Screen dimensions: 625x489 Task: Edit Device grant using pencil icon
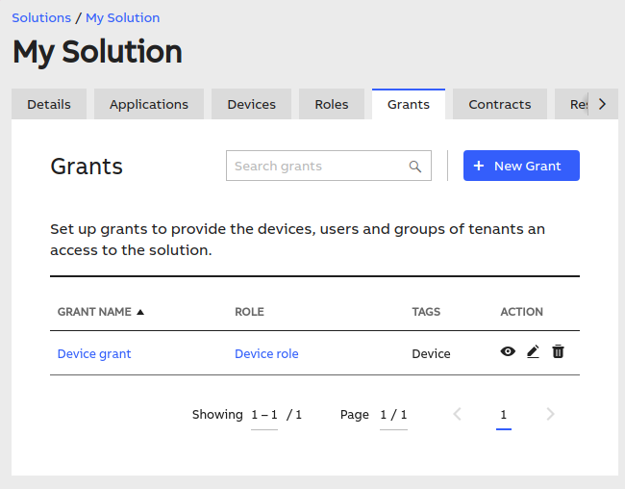[x=533, y=351]
